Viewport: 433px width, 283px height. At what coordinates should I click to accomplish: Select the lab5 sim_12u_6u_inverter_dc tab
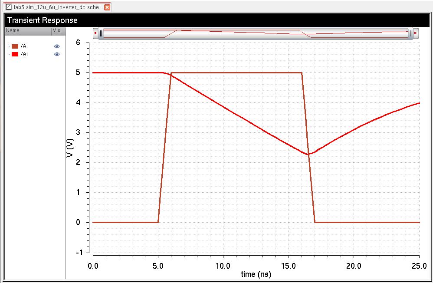pos(58,7)
